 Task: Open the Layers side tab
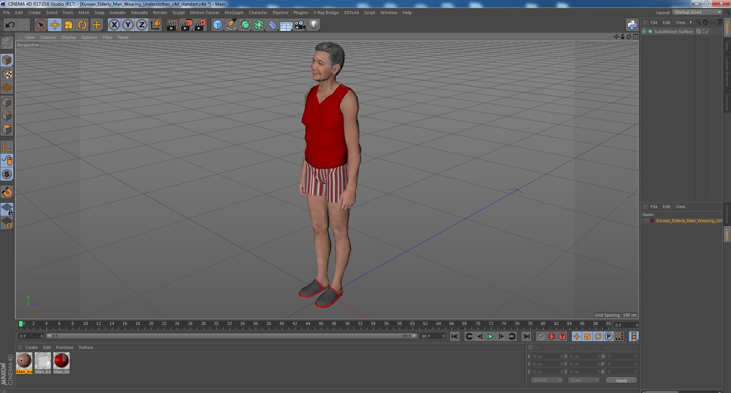(727, 235)
